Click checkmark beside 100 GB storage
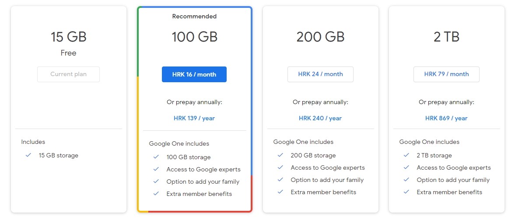Viewport: 515px width, 220px height. click(156, 157)
